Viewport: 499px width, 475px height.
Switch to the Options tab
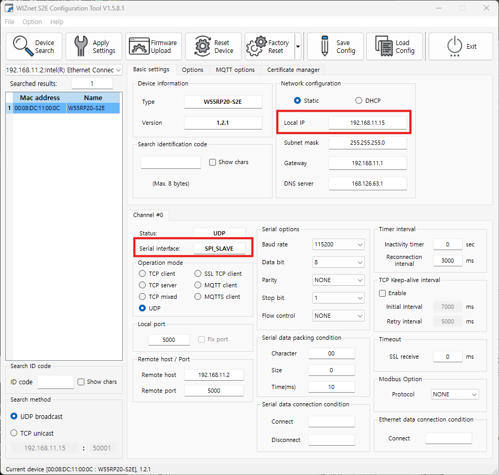[192, 70]
